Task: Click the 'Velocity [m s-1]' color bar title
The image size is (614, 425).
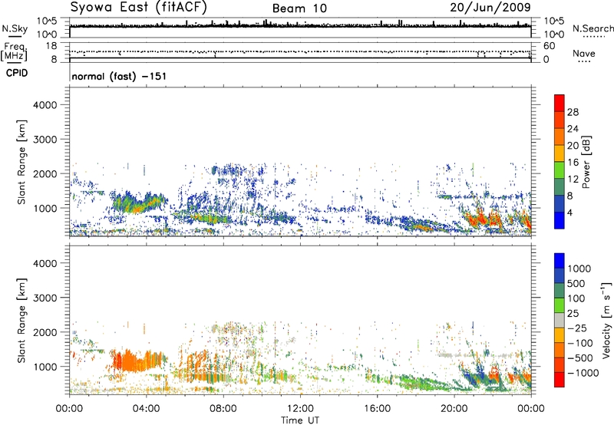Action: tap(606, 320)
